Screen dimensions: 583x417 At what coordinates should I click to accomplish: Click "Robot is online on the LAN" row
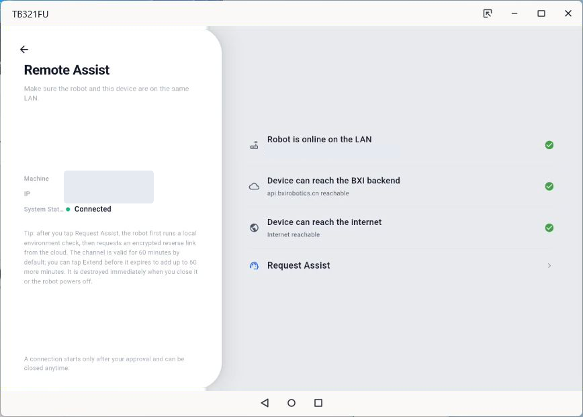[401, 145]
